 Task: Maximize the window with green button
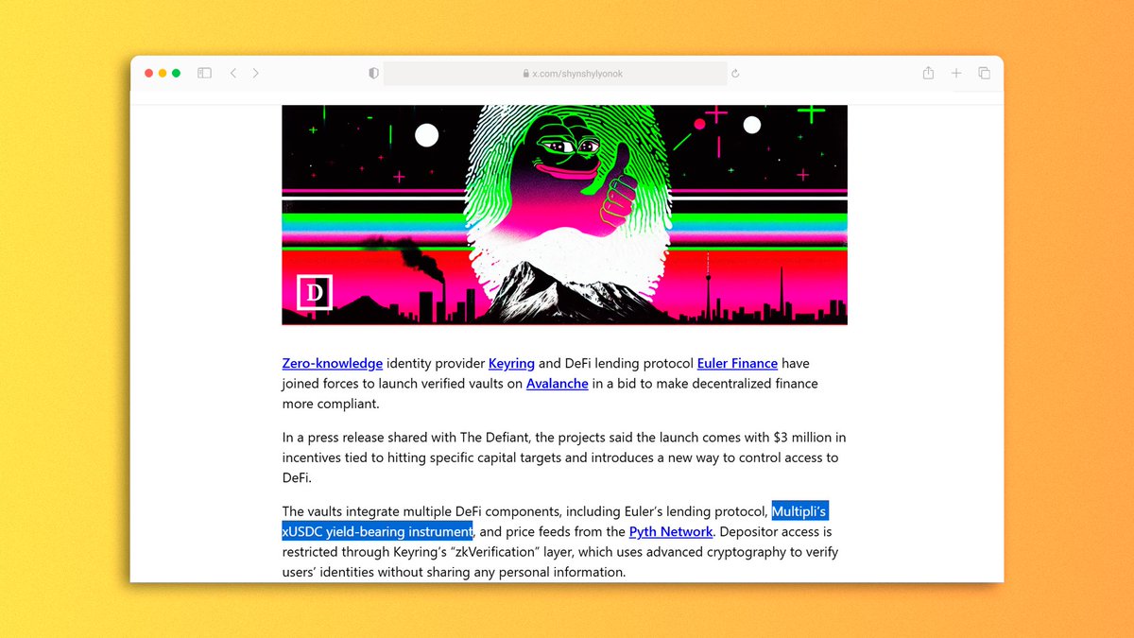point(176,73)
